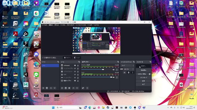
Task: Undock the Scene Transitions panel float icon
Action: pos(134,62)
